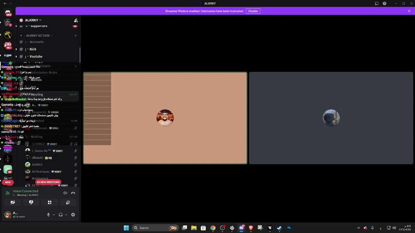Select the second participant's gray tile
Screen dimensions: 415x233
click(331, 118)
